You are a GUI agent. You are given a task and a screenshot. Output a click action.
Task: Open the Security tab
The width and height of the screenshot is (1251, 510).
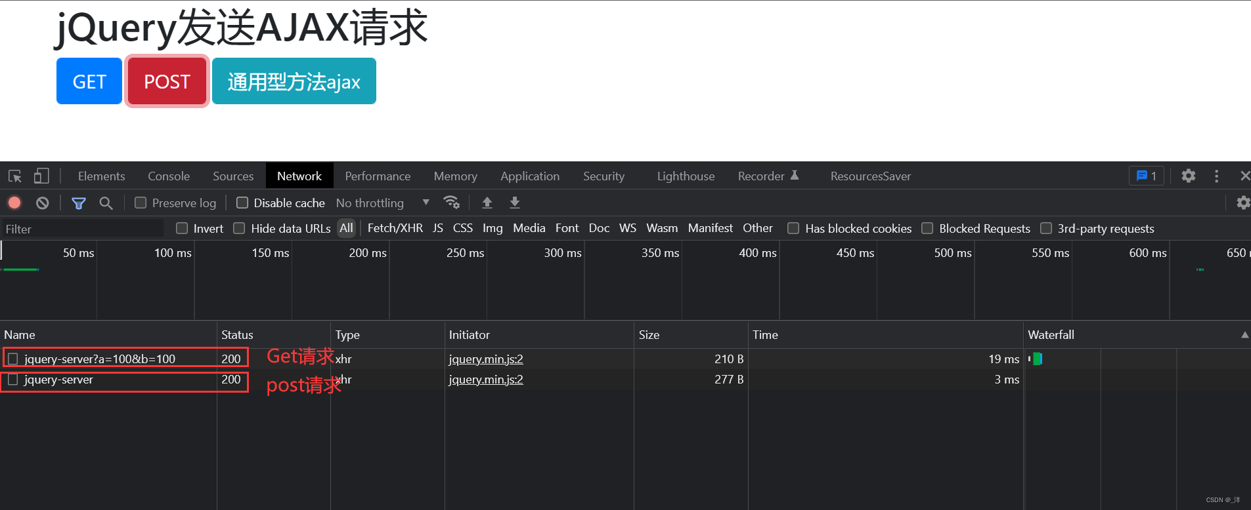(x=604, y=176)
